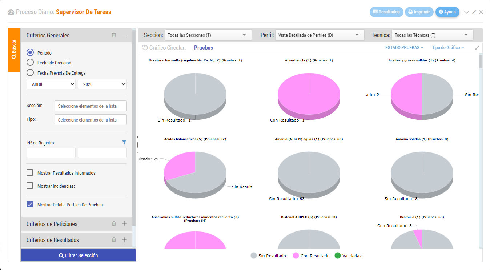Click the Resultados button

pyautogui.click(x=386, y=12)
